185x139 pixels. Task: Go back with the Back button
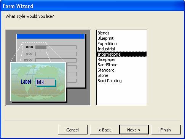[x=105, y=130]
